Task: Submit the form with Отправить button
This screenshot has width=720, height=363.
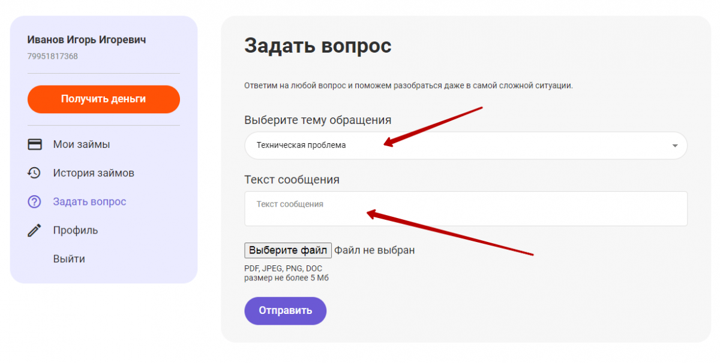Action: click(x=285, y=311)
